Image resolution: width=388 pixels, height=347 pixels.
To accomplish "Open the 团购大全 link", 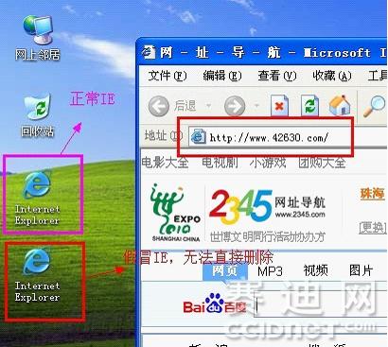I will [x=322, y=163].
